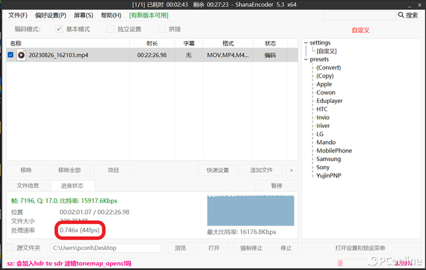Open 快速设置 quick settings
Viewport: 426px width, 270px height.
[x=218, y=170]
